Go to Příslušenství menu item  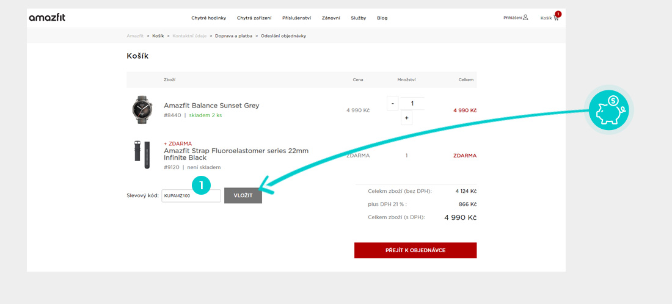[297, 18]
